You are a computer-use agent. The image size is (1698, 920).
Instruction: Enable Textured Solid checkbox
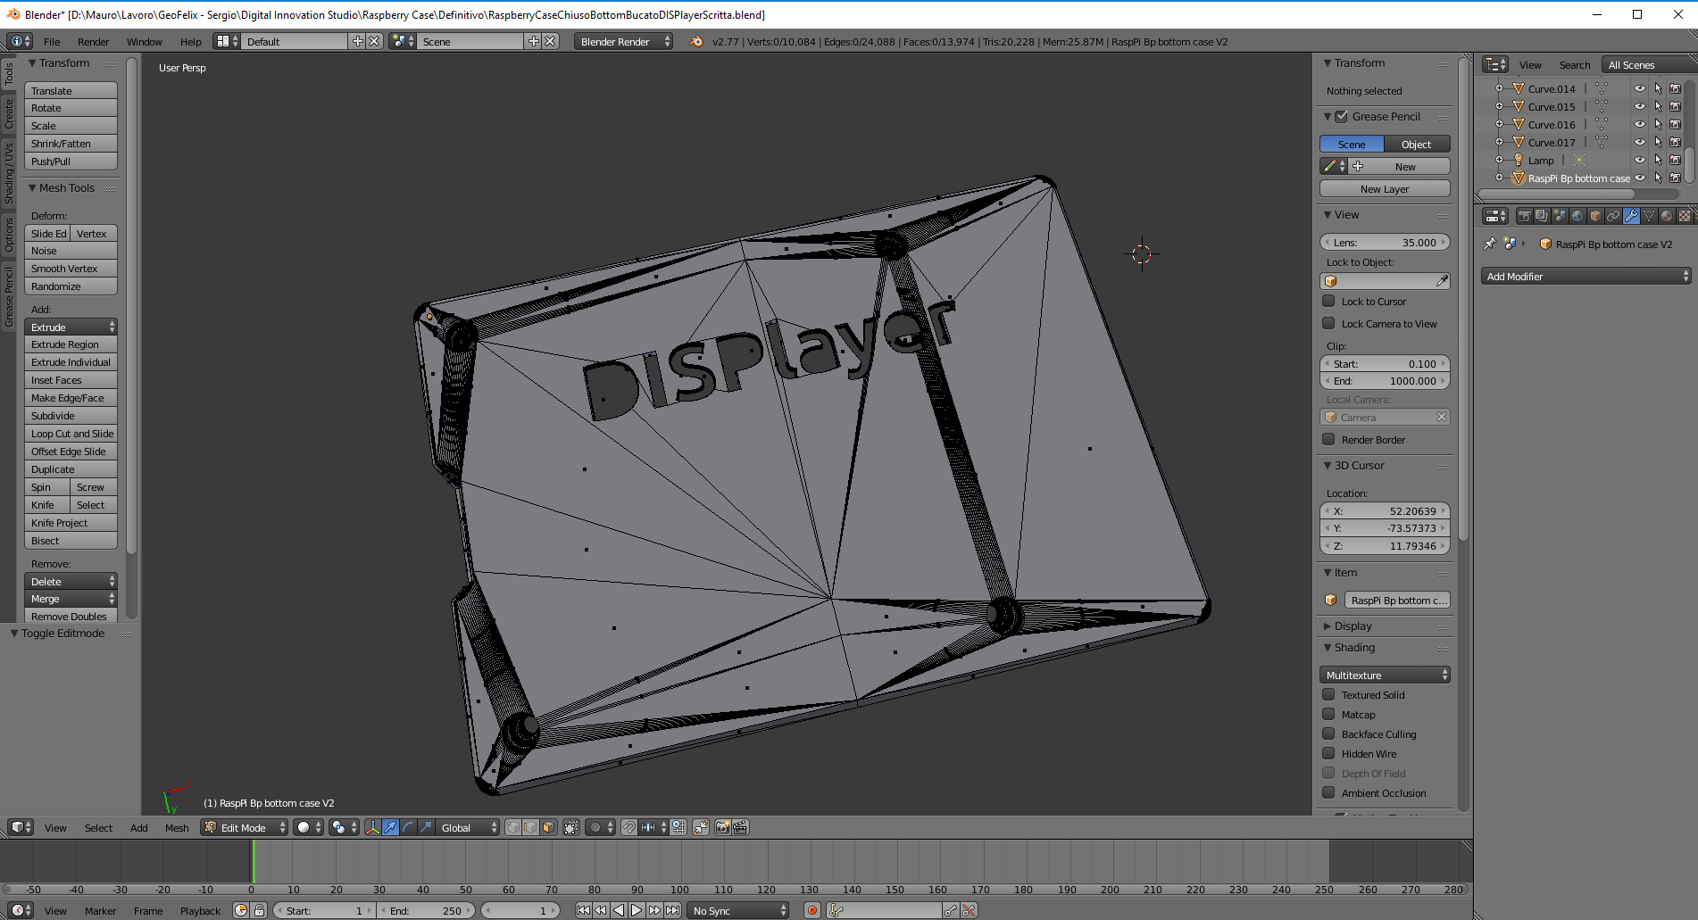[1328, 694]
